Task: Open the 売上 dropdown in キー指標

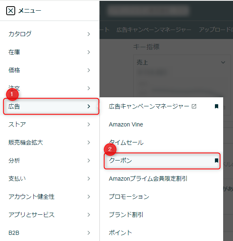Action: (182, 62)
